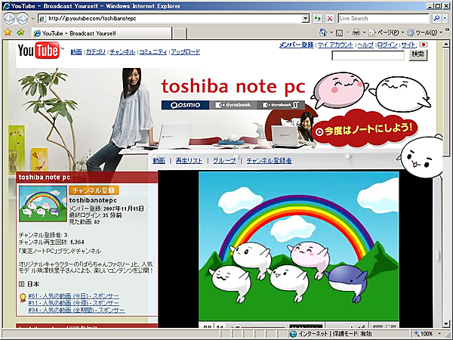453x340 pixels.
Task: Open a new blank browser tab
Action: [x=180, y=33]
